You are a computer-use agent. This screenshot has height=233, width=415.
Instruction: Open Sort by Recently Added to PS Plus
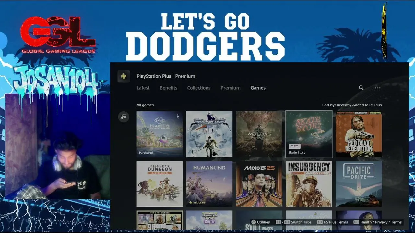pyautogui.click(x=352, y=105)
